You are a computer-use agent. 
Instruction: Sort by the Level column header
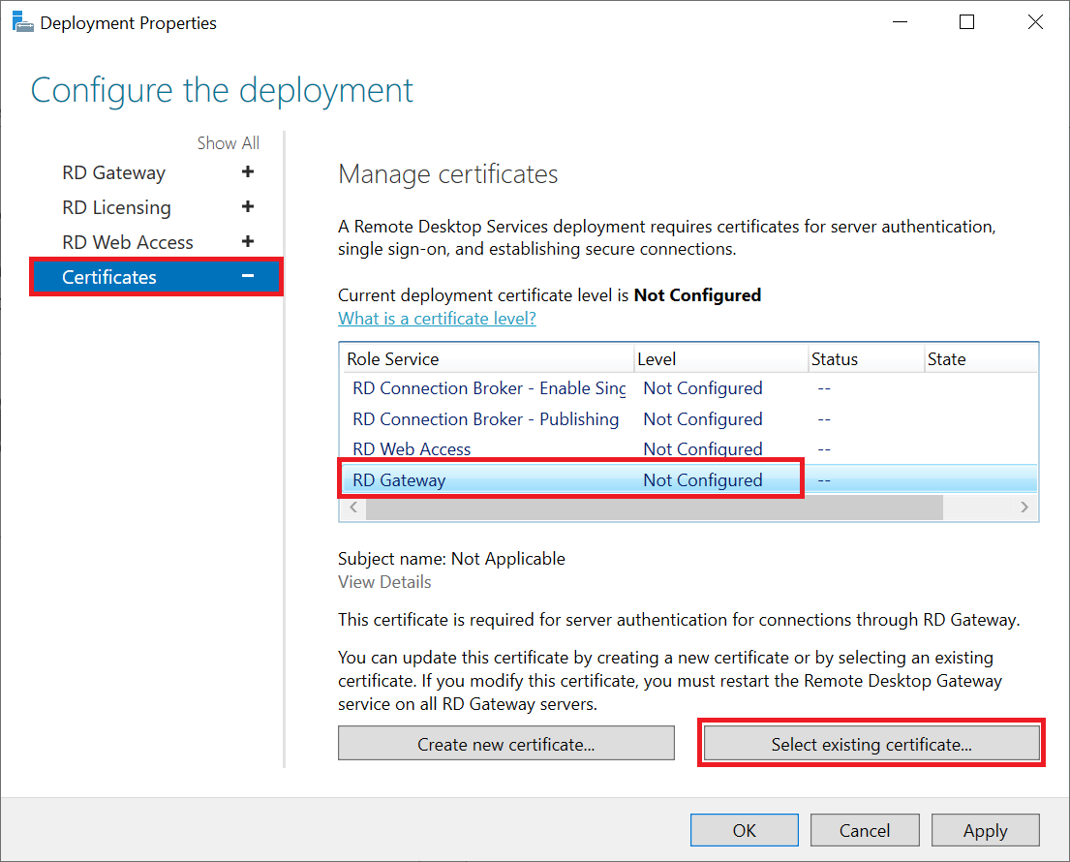[721, 359]
